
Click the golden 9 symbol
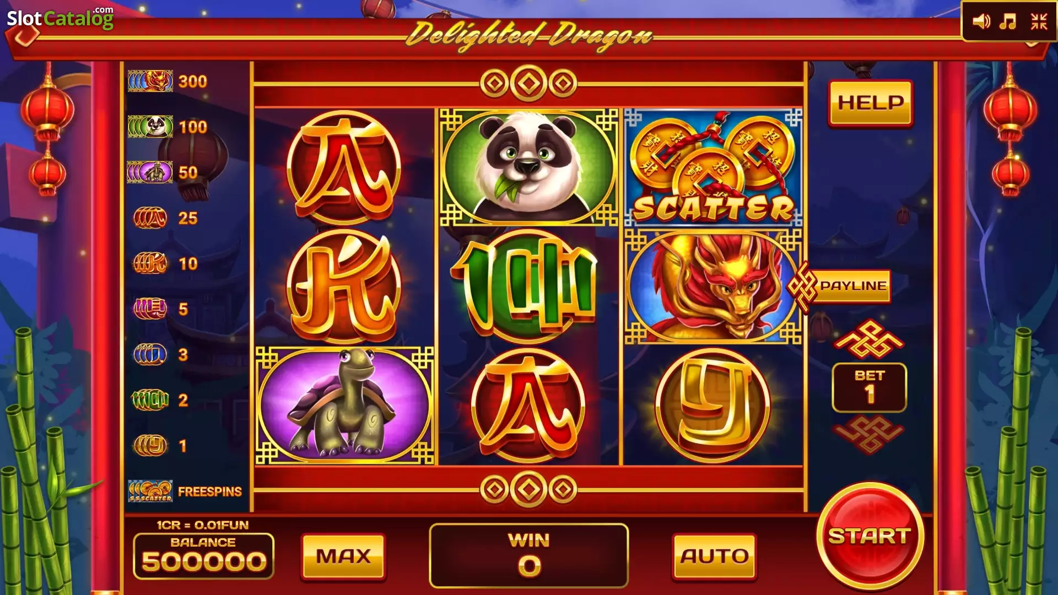(x=713, y=405)
